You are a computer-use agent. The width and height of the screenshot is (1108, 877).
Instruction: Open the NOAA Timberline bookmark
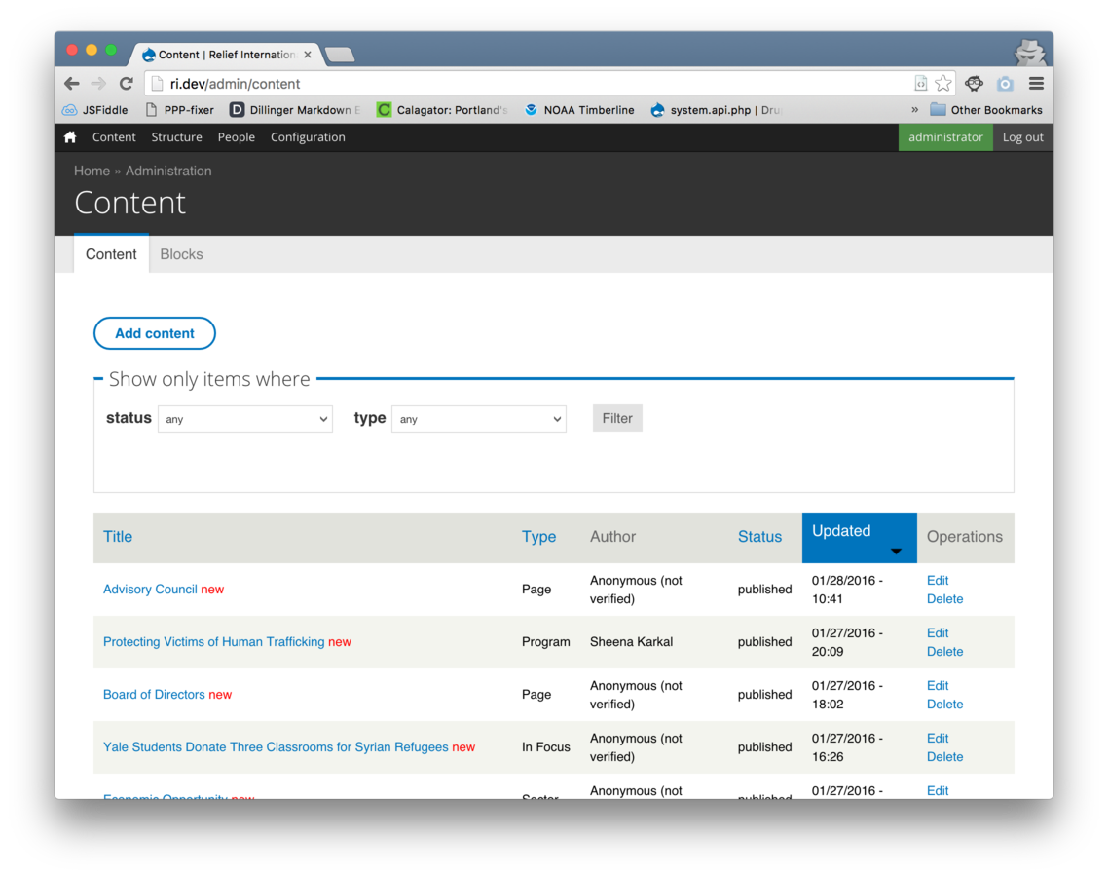[578, 109]
